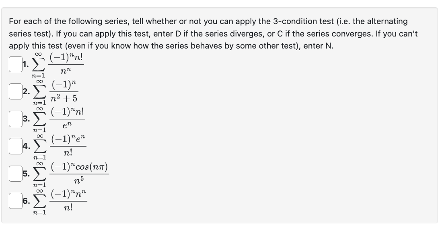The image size is (444, 235).
Task: Click the answer box for series 2
Action: click(15, 91)
